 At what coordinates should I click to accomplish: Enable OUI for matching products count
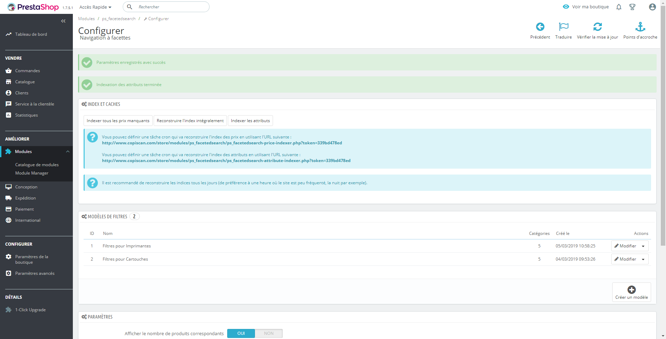coord(241,333)
